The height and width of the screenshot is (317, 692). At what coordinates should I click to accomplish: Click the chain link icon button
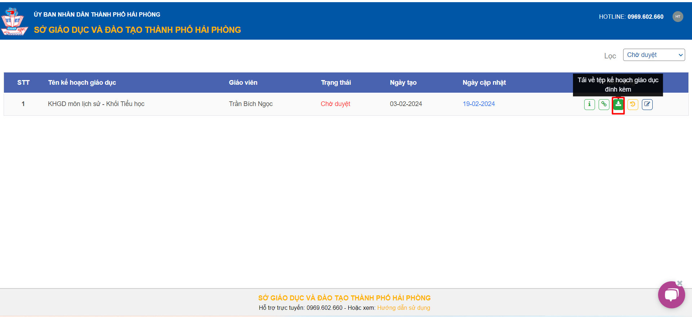coord(604,104)
